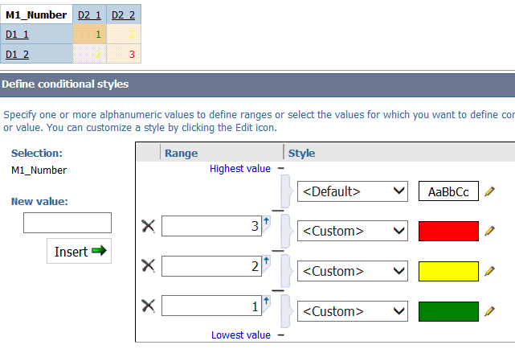Click the Style column header

click(x=301, y=153)
